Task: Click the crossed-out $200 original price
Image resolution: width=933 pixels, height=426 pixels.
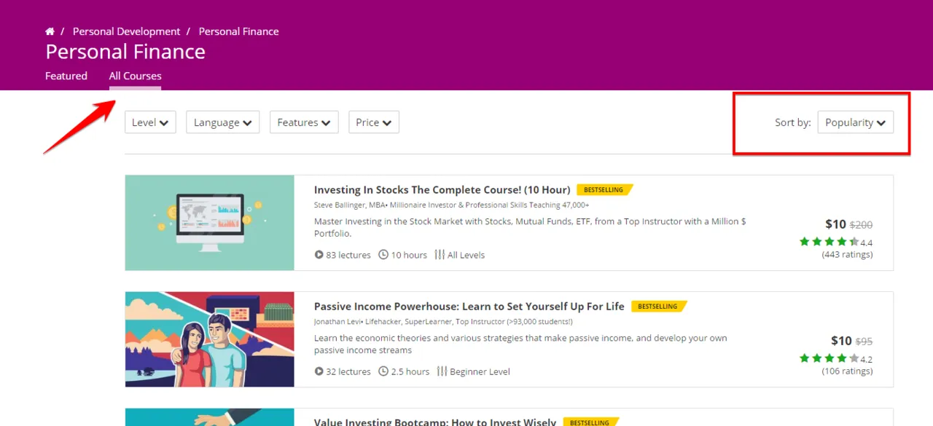Action: pyautogui.click(x=861, y=225)
